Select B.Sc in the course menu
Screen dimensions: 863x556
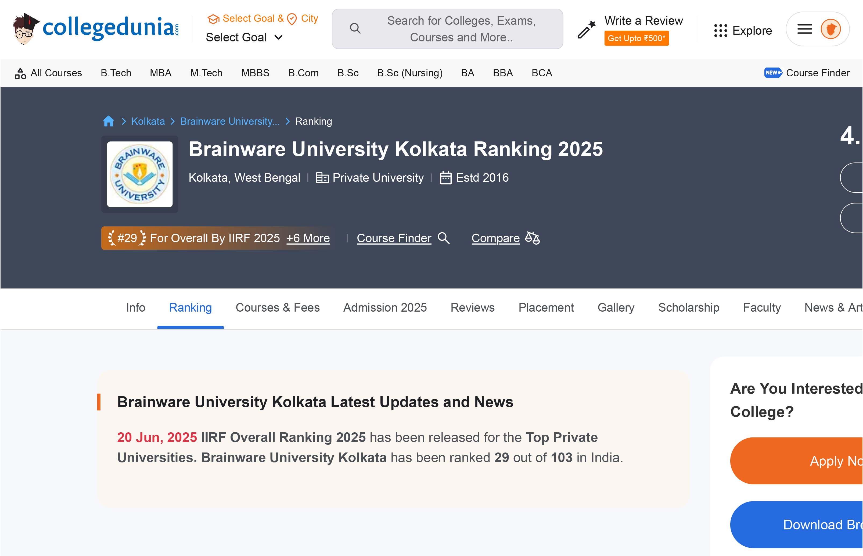click(x=348, y=73)
